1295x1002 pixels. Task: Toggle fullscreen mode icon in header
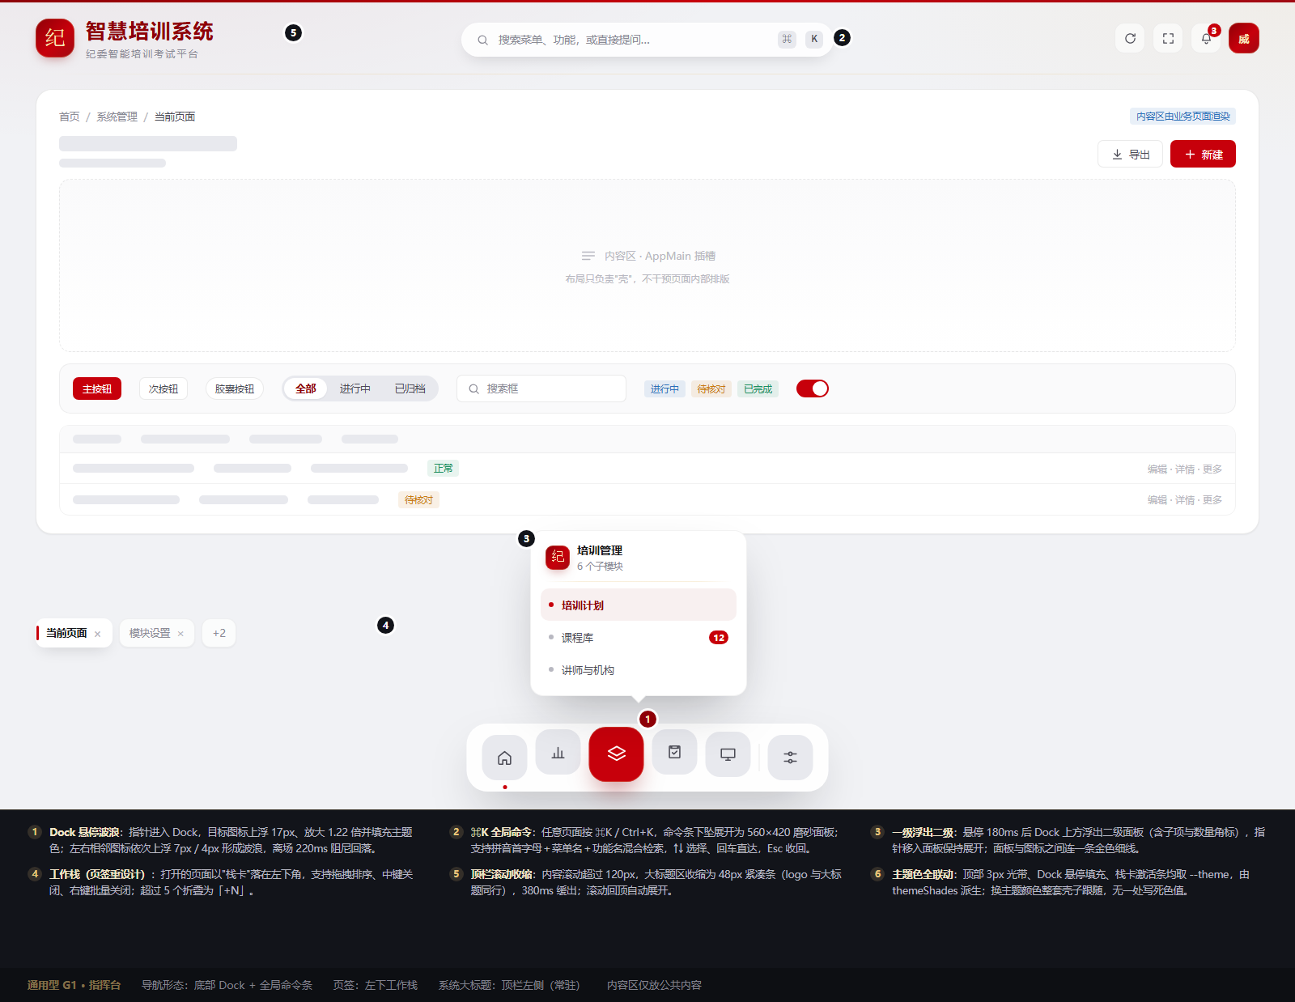(1168, 38)
